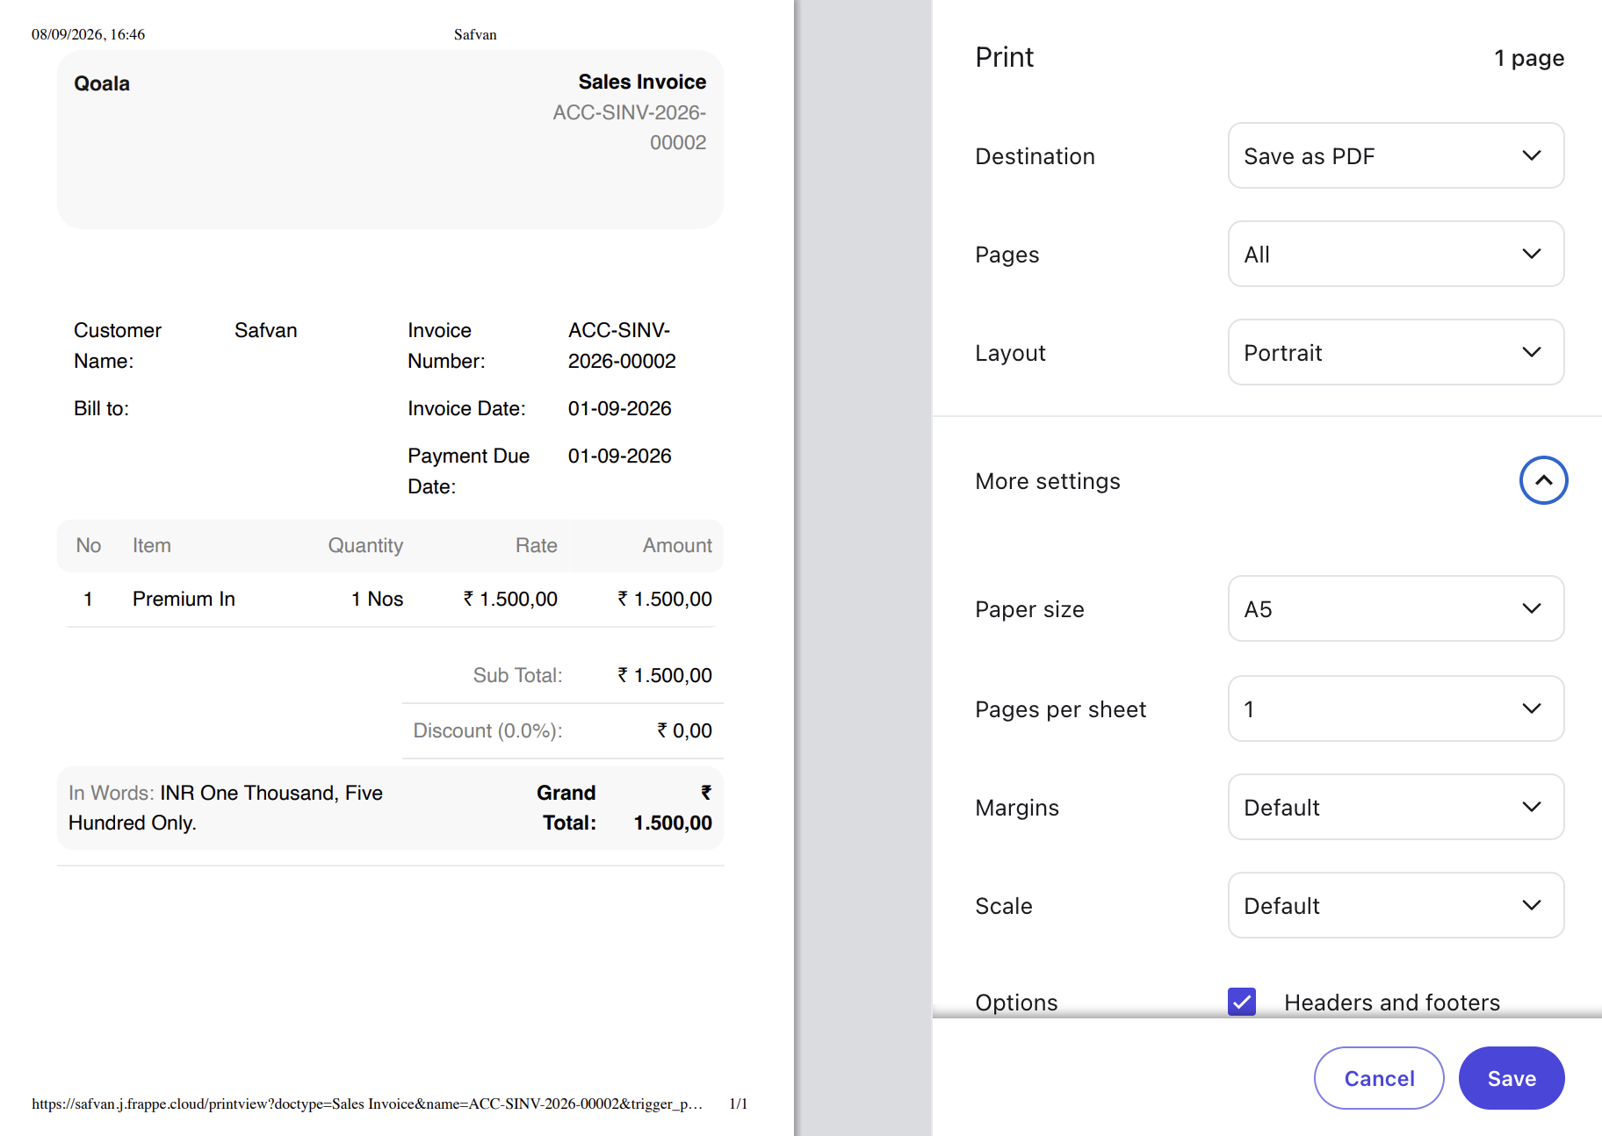
Task: Click the Cancel button
Action: (1379, 1078)
